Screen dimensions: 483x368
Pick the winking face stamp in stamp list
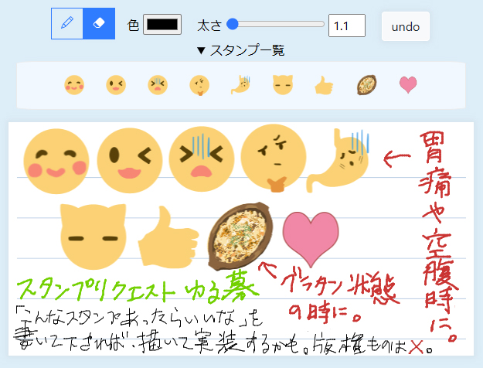[x=116, y=85]
